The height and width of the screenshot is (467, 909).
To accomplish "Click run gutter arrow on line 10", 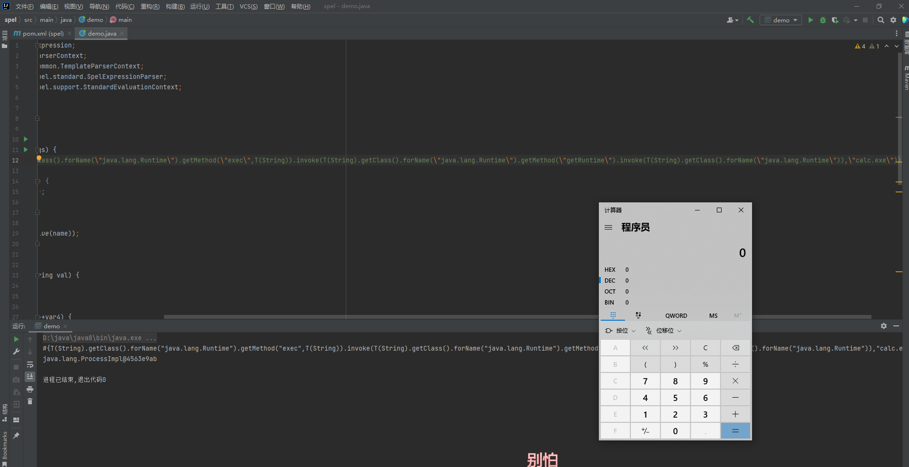I will (26, 139).
